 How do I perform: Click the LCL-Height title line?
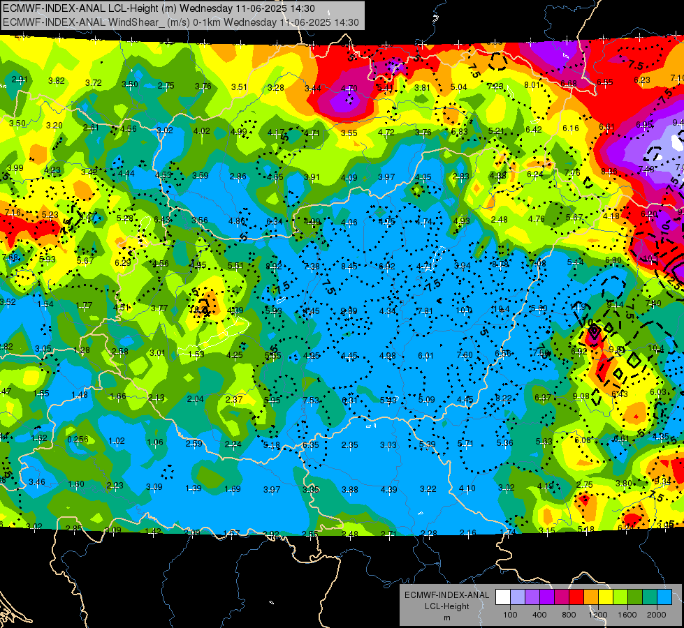click(159, 8)
